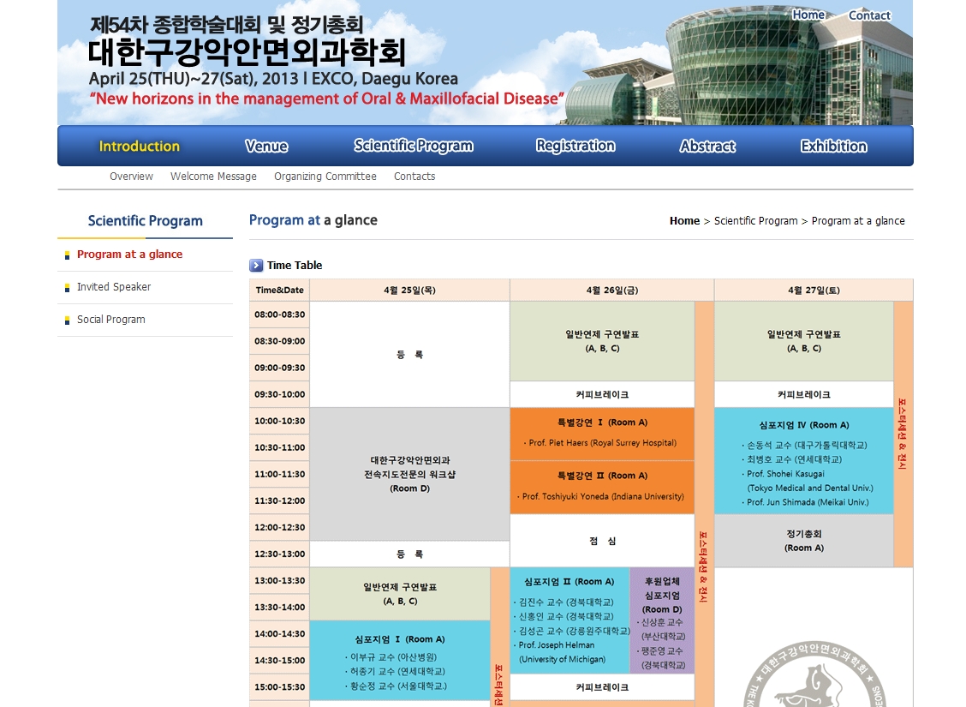Click Prof. Piet Haers lecture cell
The width and height of the screenshot is (966, 707).
[x=602, y=434]
